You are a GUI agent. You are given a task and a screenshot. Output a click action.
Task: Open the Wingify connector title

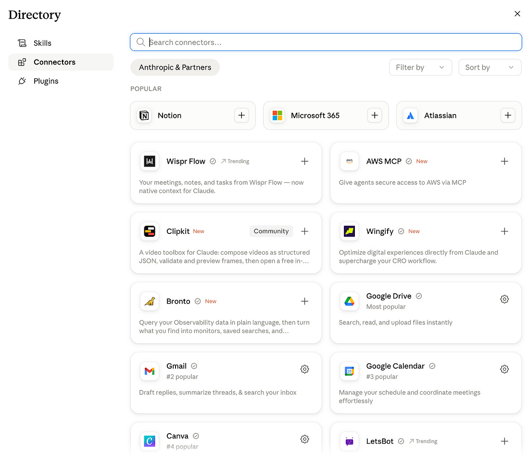380,231
